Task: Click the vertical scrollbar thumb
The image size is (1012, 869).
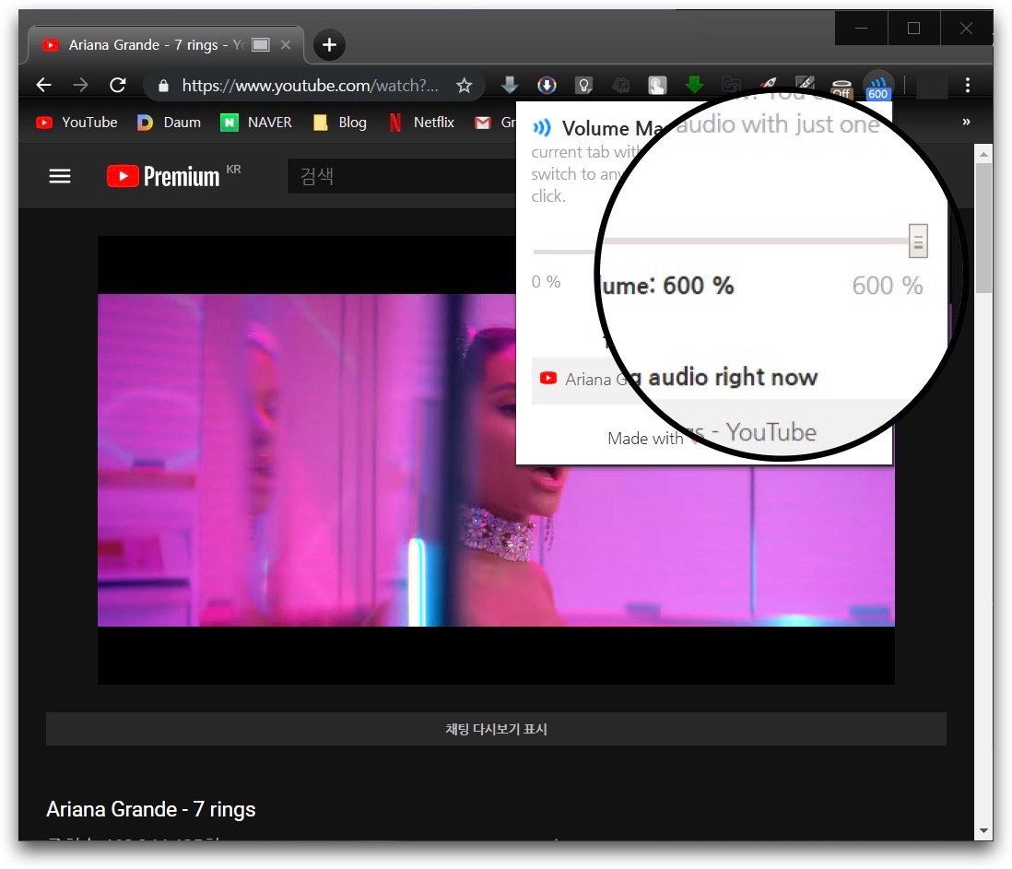Action: pos(983,228)
